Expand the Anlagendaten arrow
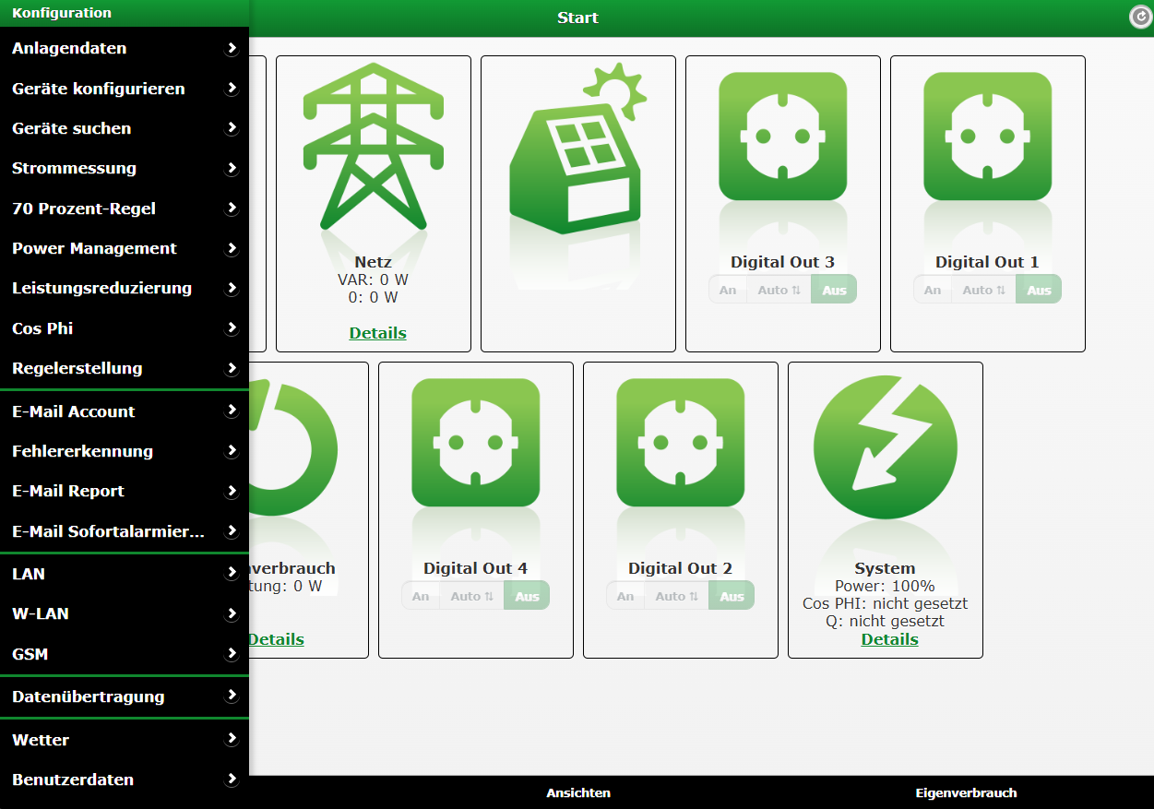This screenshot has height=809, width=1154. click(x=232, y=49)
